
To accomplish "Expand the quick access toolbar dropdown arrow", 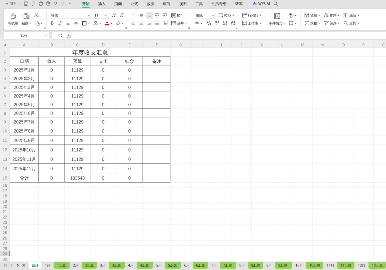I will click(x=70, y=4).
